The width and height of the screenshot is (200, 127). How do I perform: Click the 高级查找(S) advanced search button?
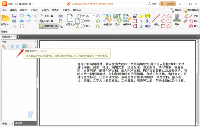191,10
